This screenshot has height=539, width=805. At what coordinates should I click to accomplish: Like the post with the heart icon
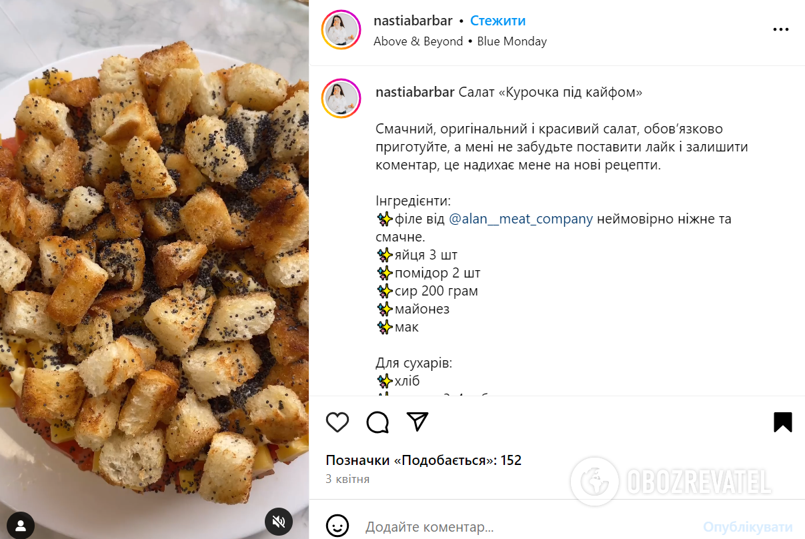click(337, 422)
